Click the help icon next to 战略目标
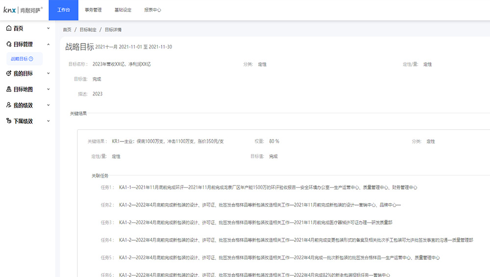The image size is (490, 277). 31,59
